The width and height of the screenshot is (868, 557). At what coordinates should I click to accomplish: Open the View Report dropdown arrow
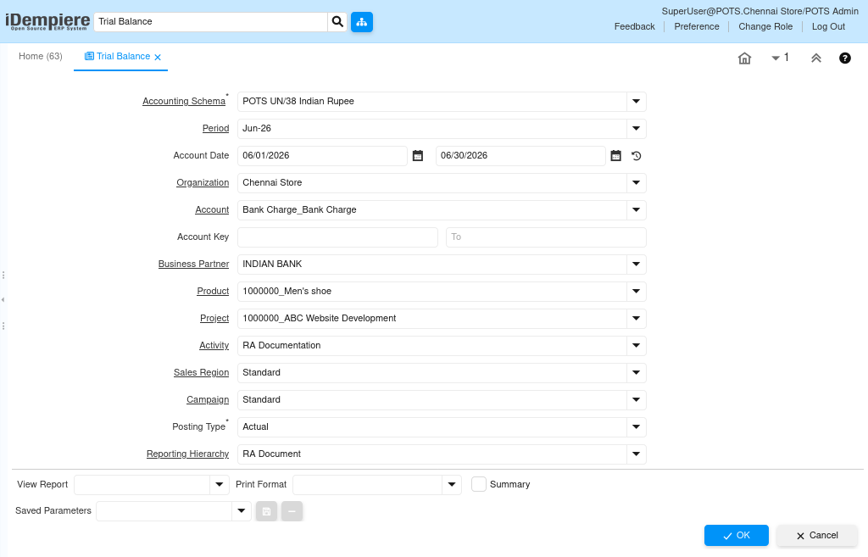220,484
